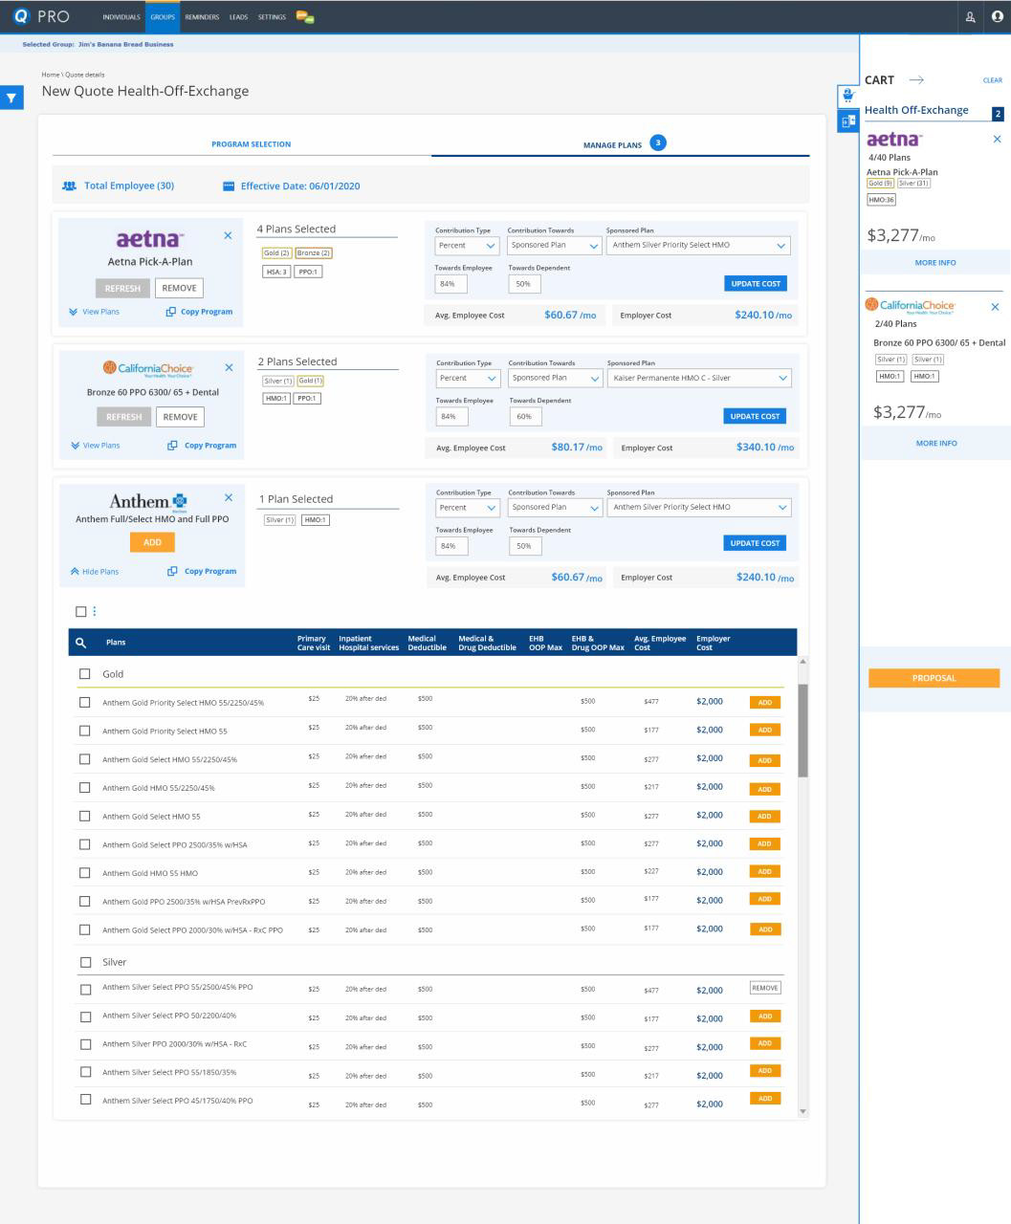Click the plans table search icon
Screen dimensions: 1011x1224
[x=81, y=643]
